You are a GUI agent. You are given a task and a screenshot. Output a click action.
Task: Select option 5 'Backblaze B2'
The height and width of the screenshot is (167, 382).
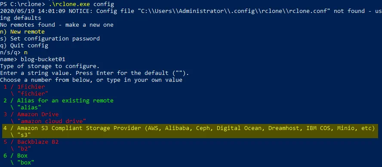click(x=31, y=142)
